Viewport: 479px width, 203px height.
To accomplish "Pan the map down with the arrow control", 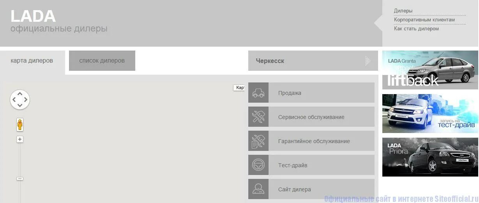I will pos(20,105).
